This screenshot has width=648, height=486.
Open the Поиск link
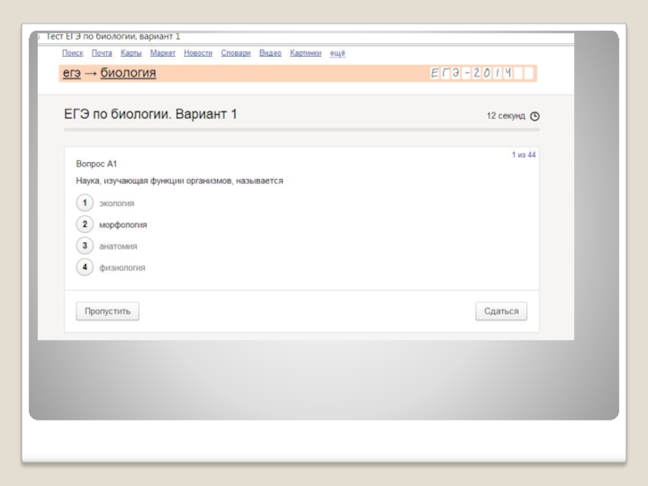[x=73, y=53]
